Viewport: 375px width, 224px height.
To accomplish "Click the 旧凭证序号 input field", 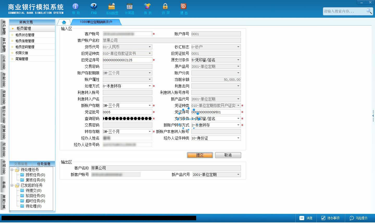I will 127,60.
